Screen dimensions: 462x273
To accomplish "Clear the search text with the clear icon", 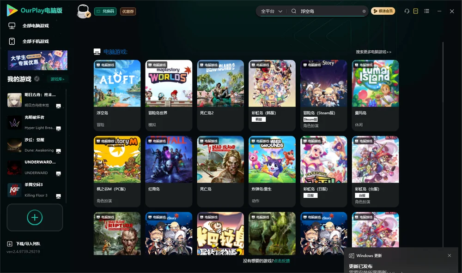I will [364, 11].
